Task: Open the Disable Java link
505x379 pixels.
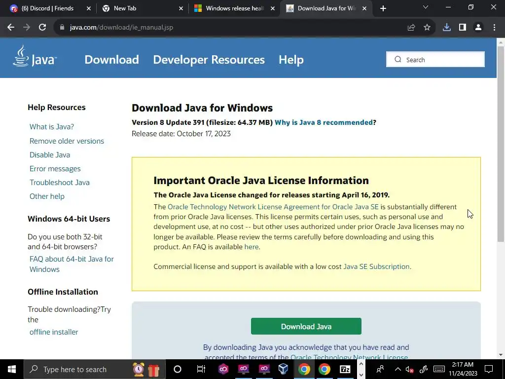Action: pyautogui.click(x=50, y=154)
